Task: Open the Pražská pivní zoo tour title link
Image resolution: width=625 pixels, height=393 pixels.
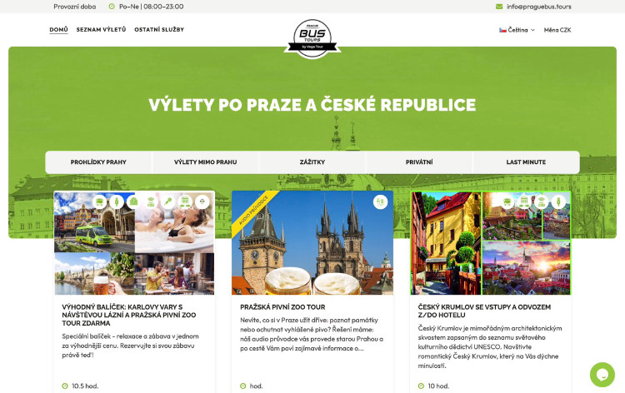Action: click(x=282, y=307)
